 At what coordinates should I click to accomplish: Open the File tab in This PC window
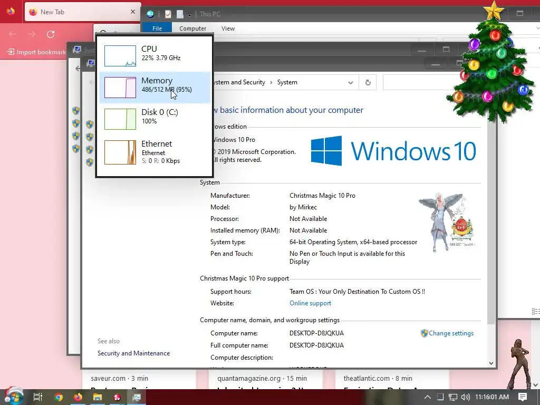click(157, 28)
